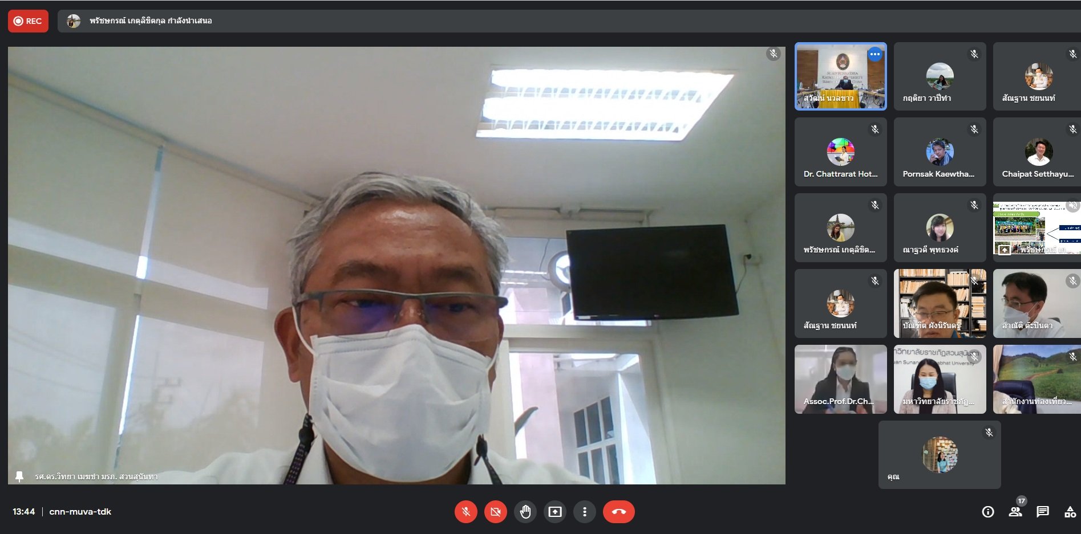1081x534 pixels.
Task: Leave the call with red hang-up button
Action: pos(618,512)
